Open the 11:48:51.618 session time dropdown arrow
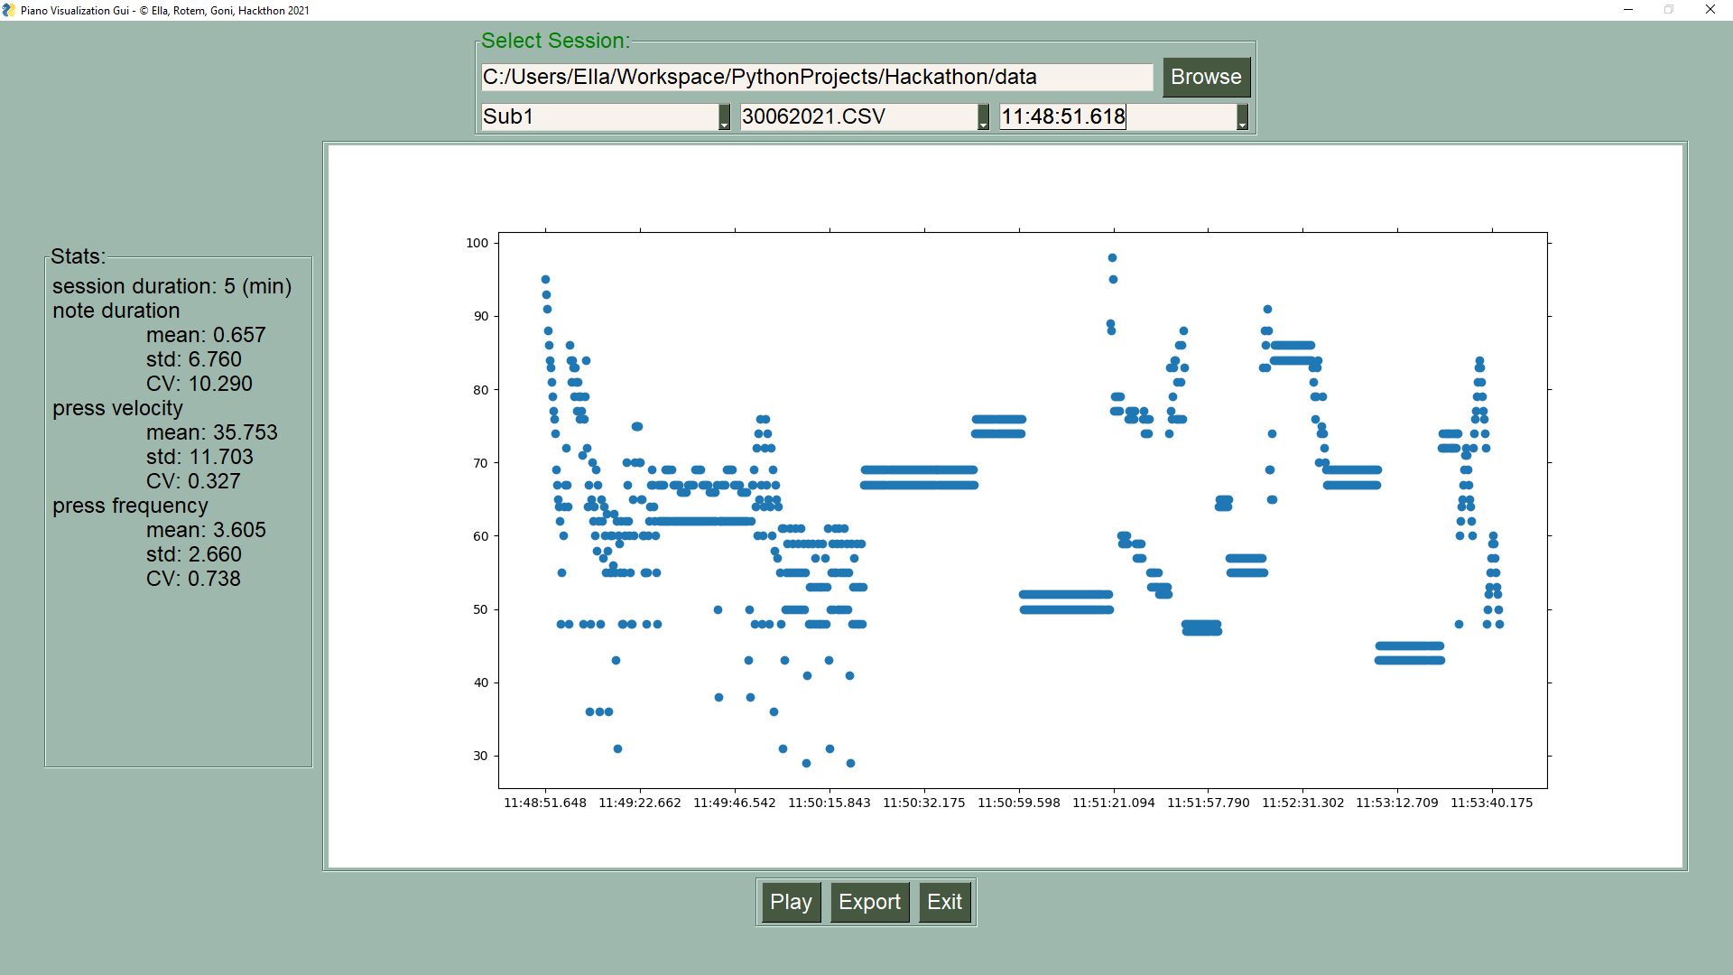 (x=1242, y=117)
